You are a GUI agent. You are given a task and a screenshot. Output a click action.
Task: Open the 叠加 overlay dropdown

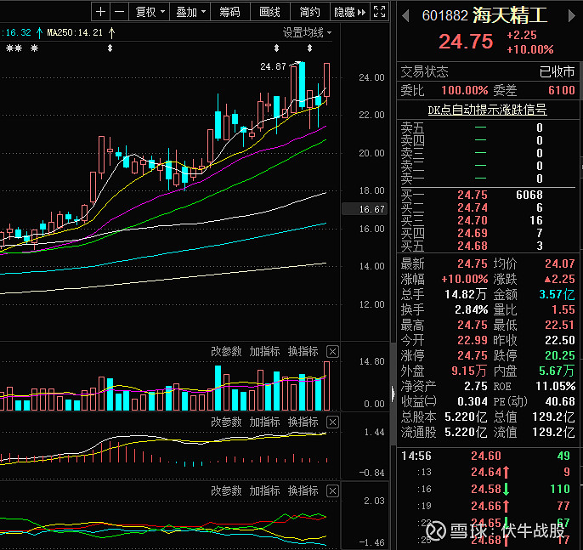click(190, 12)
